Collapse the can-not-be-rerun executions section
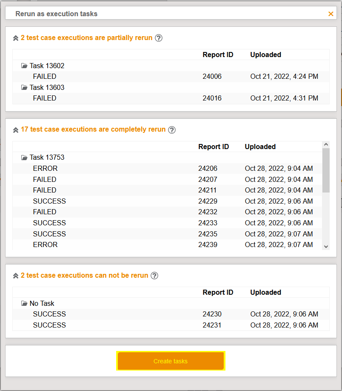The width and height of the screenshot is (342, 391). (x=15, y=276)
